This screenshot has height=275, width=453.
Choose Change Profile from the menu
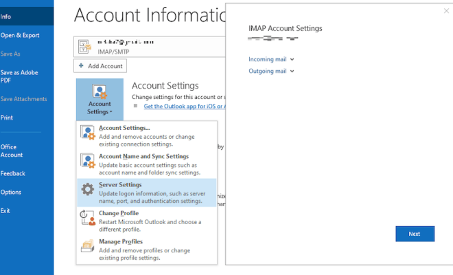click(147, 221)
